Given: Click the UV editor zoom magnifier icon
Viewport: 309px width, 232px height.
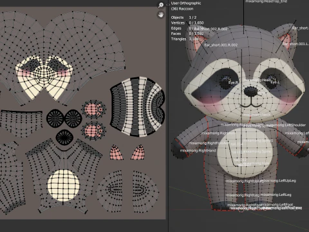Looking at the screenshot, I should pyautogui.click(x=161, y=5).
